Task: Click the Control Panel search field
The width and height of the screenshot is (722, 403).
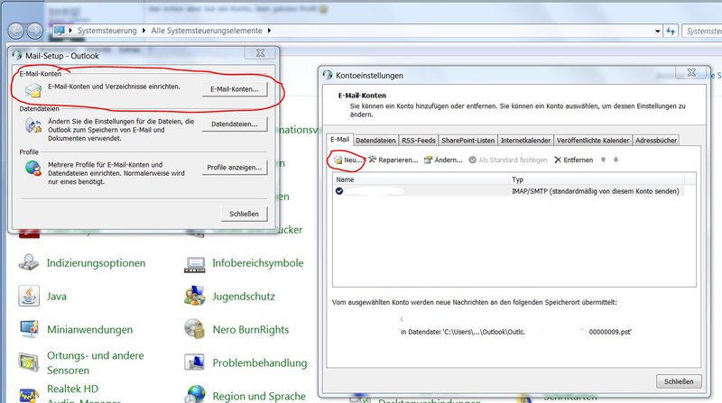Action: pos(702,31)
